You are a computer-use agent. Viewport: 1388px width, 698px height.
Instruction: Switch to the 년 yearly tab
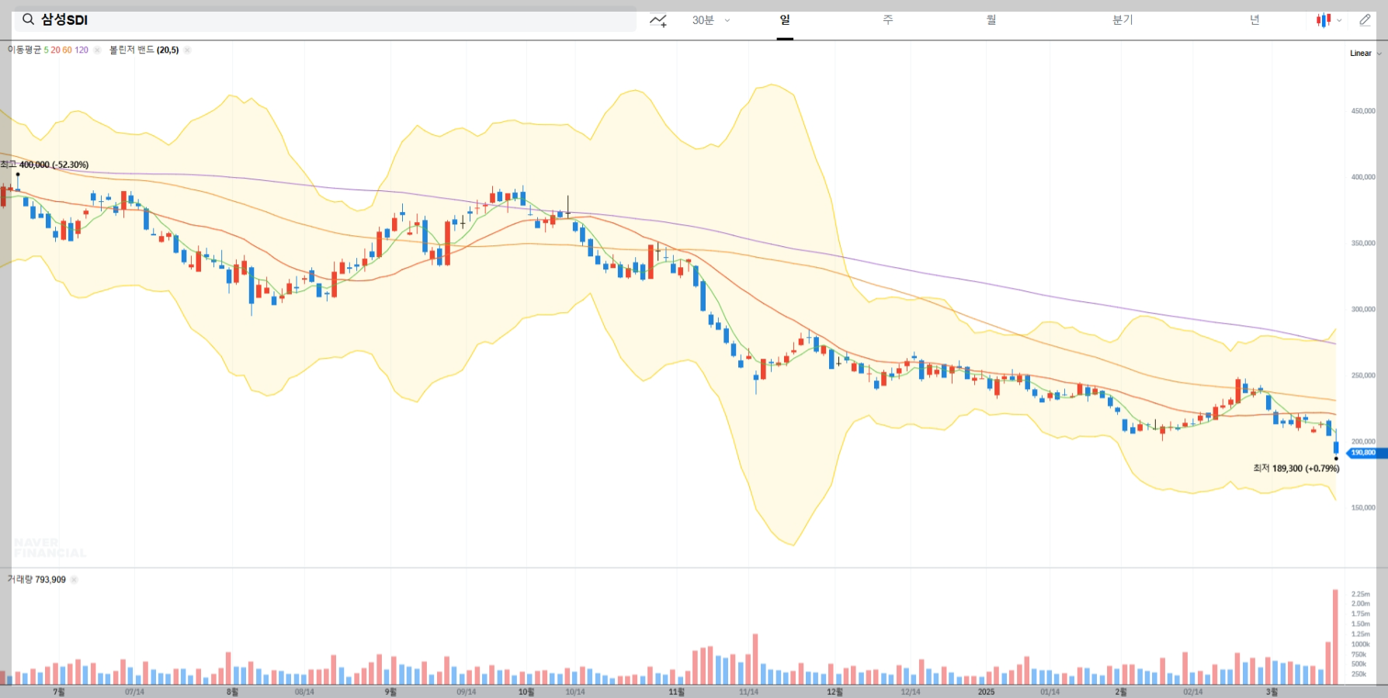pyautogui.click(x=1254, y=20)
